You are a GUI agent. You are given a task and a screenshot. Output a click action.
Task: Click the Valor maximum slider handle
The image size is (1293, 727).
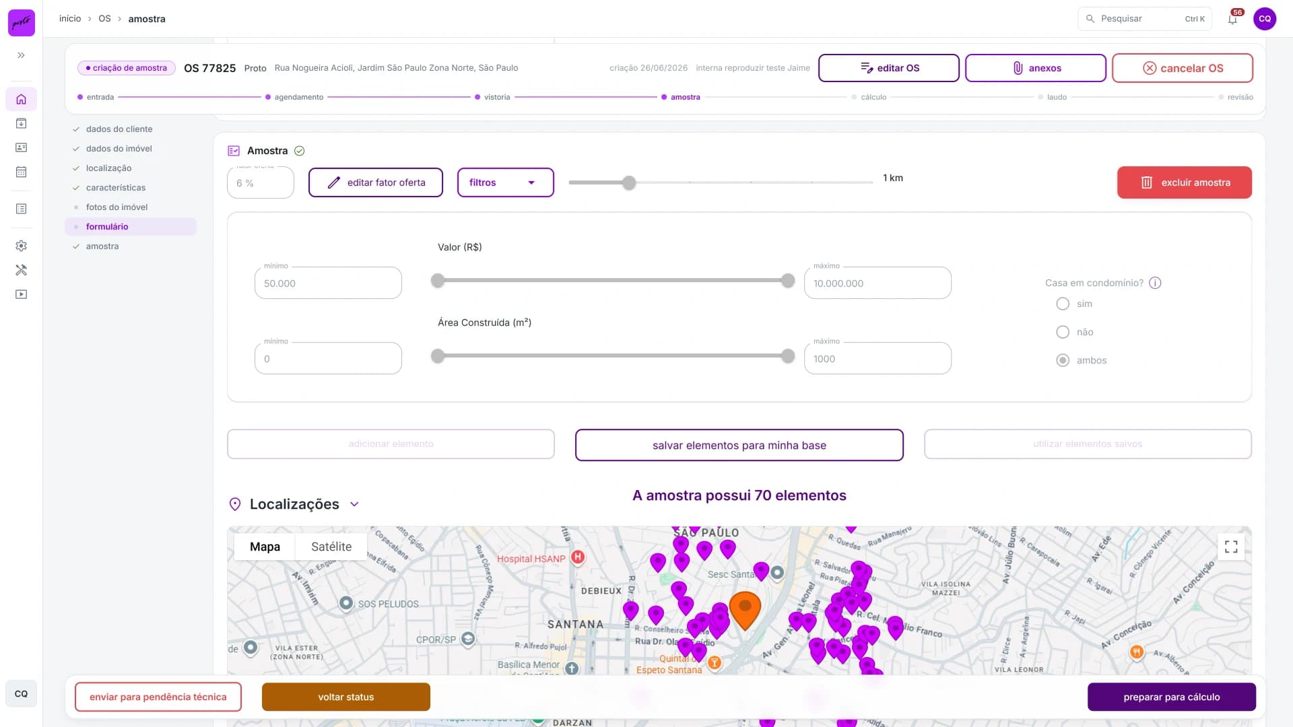point(788,281)
